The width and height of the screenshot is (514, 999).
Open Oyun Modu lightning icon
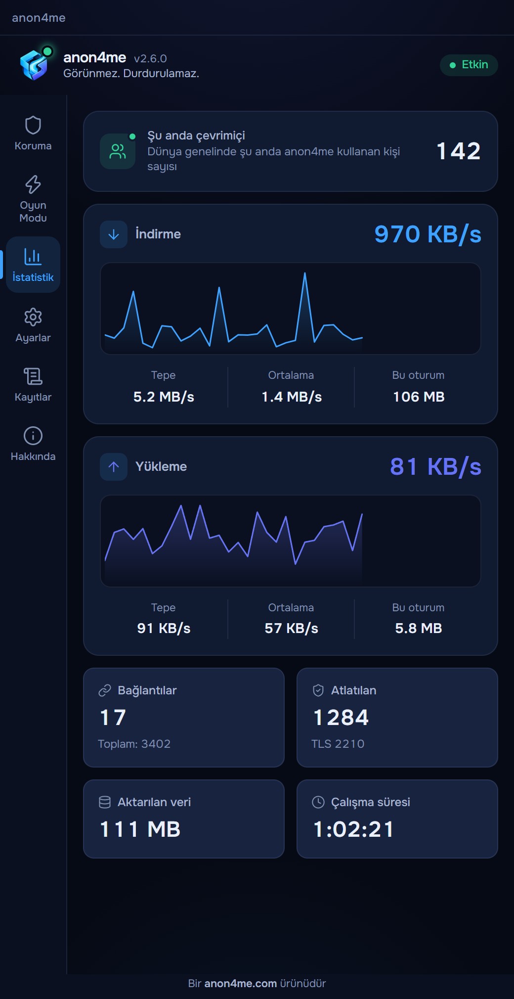33,184
